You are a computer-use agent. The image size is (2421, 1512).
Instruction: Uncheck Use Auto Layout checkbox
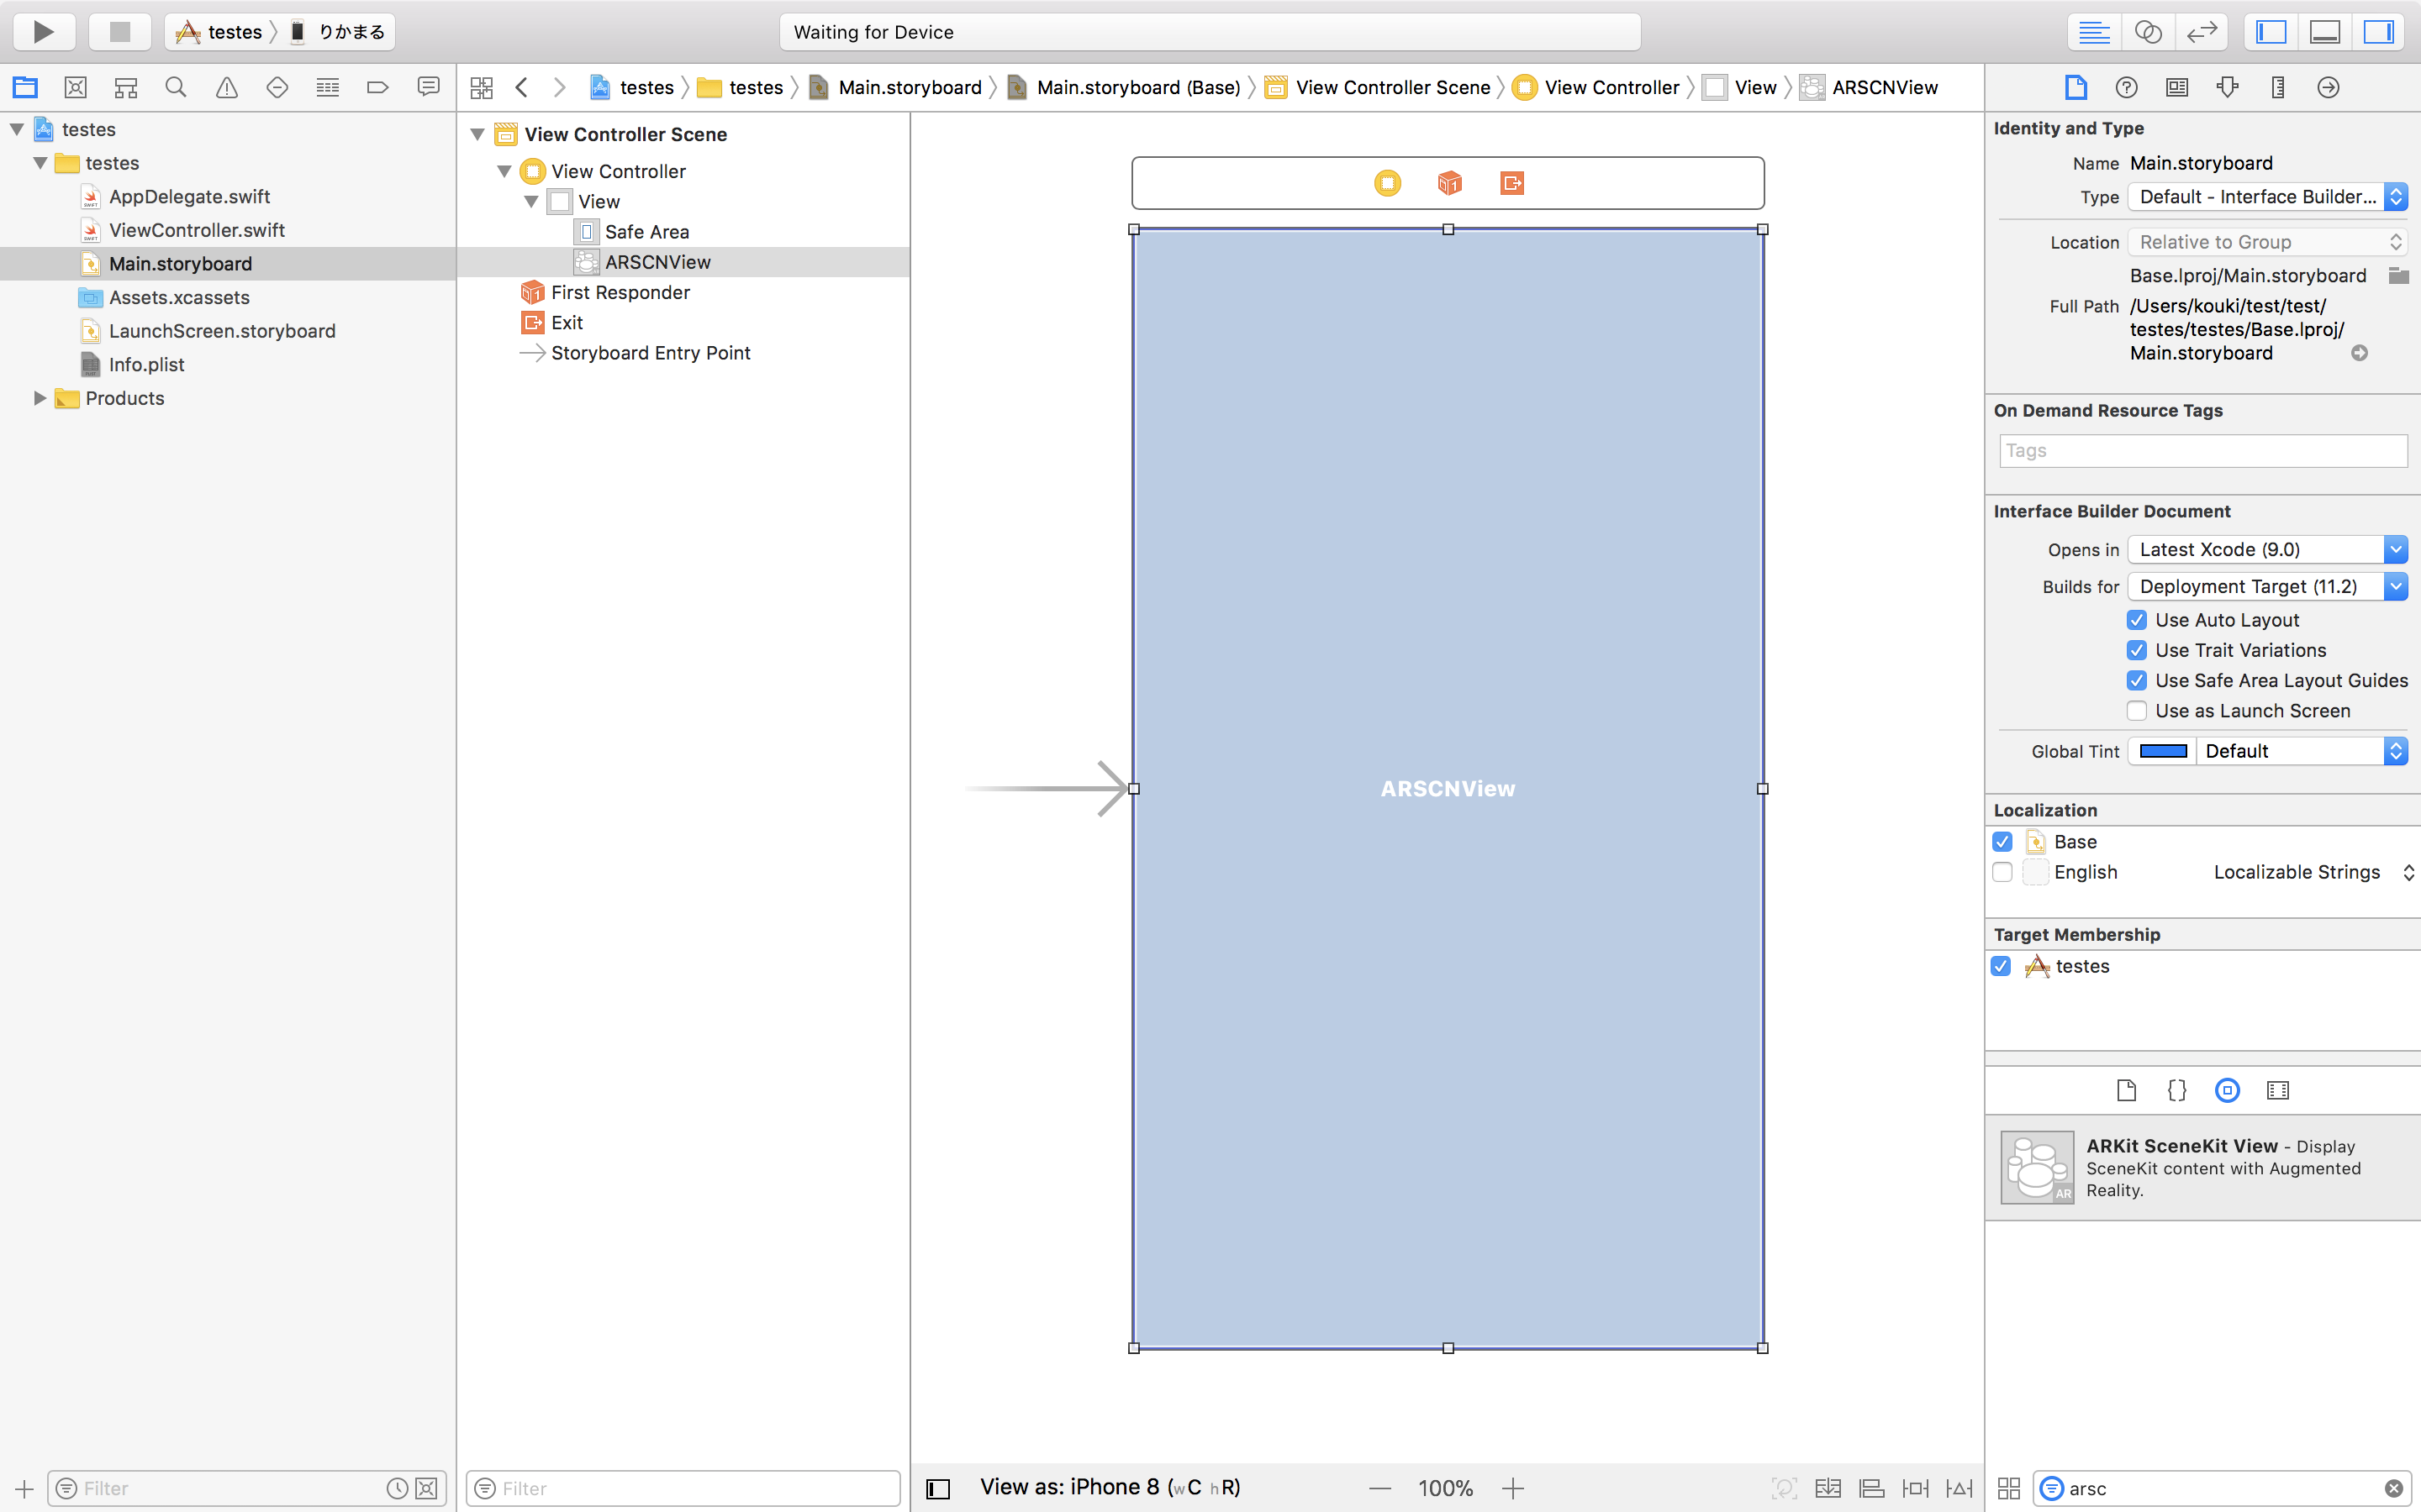(2137, 620)
